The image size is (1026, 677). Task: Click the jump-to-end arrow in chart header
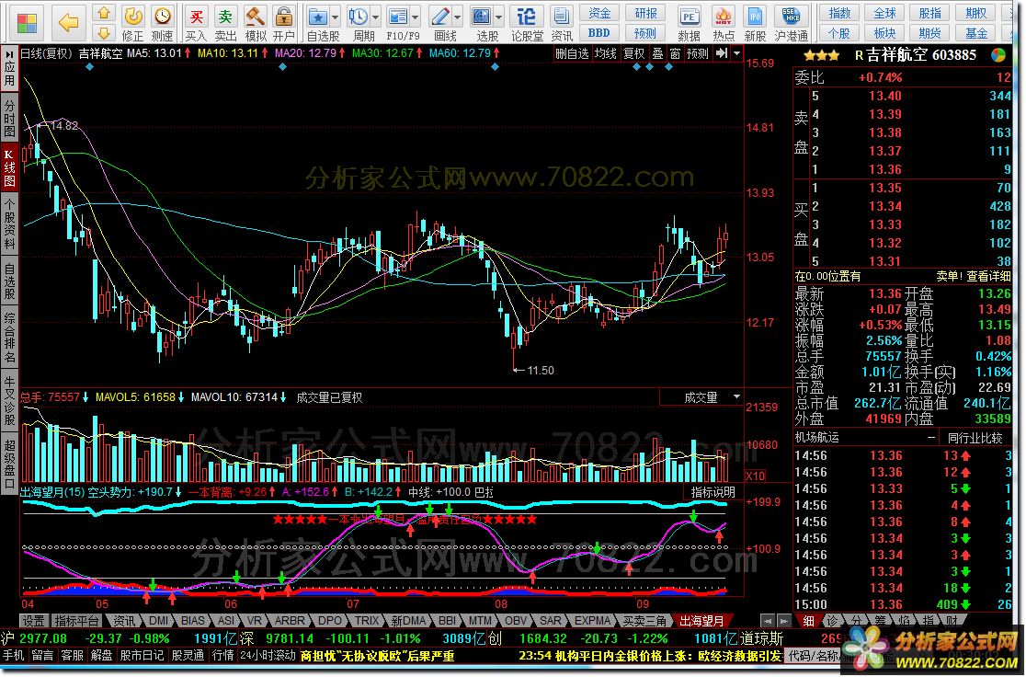click(x=722, y=53)
